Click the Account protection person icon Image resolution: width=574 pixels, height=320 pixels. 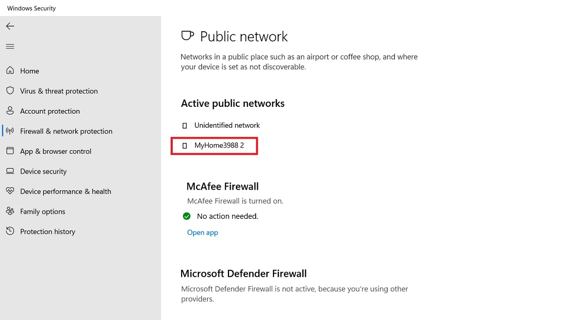[x=9, y=111]
